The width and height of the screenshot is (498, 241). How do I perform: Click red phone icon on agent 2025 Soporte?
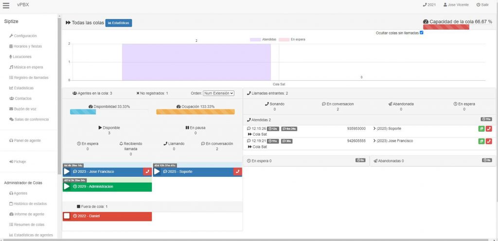tap(237, 172)
